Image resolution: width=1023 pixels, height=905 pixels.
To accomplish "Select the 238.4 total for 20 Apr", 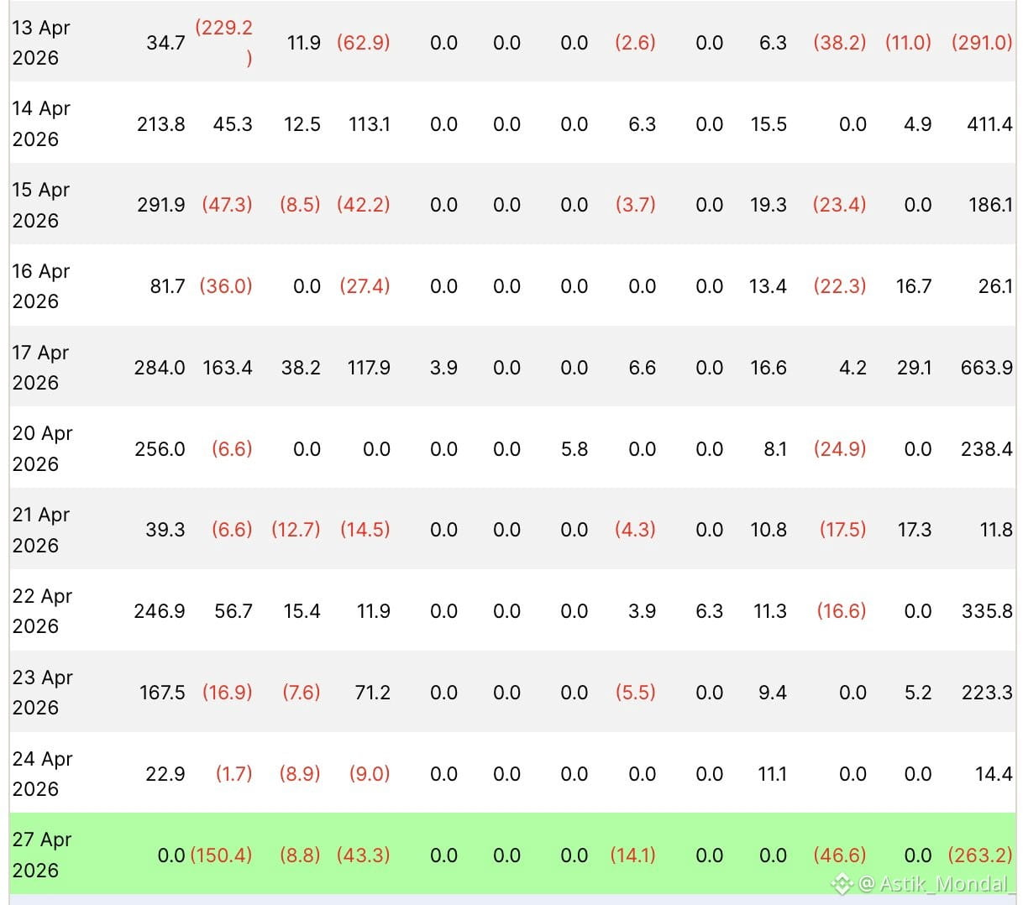I will [987, 449].
